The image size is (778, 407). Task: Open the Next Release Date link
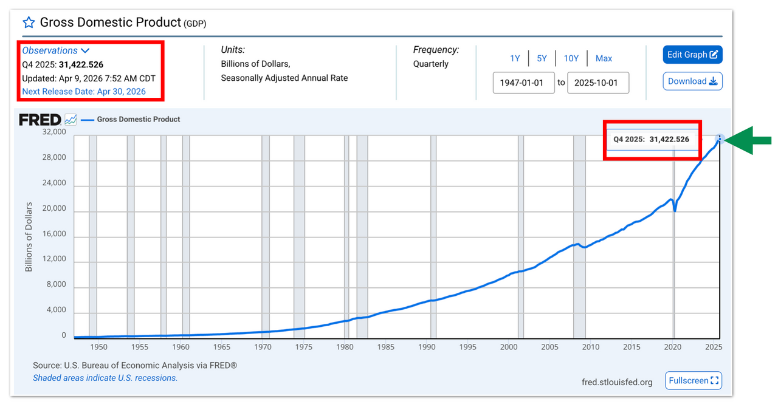pos(84,92)
